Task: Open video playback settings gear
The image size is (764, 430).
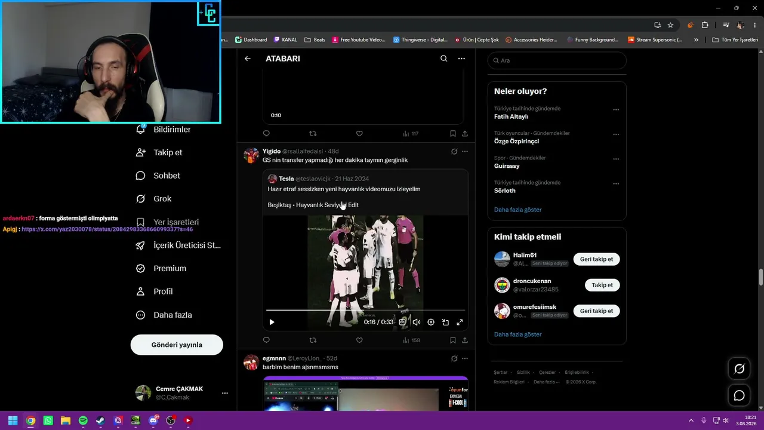Action: pos(431,322)
